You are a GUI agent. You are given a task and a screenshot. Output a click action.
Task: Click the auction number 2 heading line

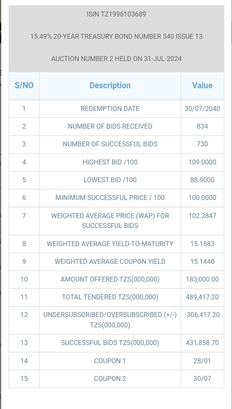pos(116,59)
